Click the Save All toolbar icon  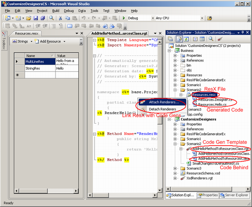pos(43,18)
